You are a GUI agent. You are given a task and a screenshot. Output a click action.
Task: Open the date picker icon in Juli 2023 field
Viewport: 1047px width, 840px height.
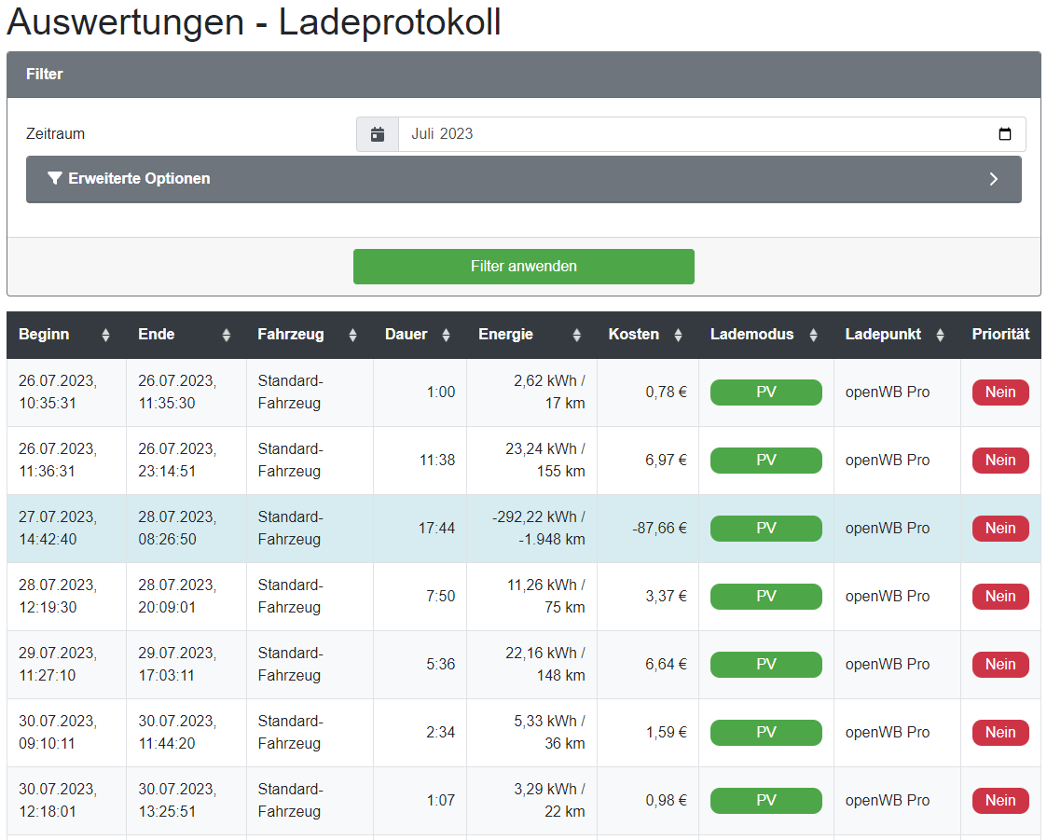tap(1004, 134)
